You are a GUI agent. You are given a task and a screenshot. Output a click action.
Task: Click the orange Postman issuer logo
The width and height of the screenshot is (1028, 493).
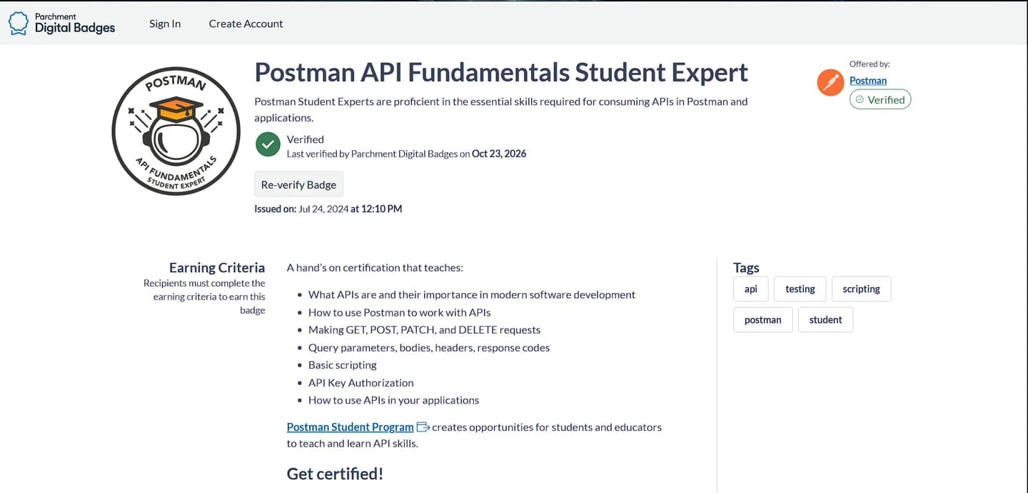pyautogui.click(x=830, y=83)
